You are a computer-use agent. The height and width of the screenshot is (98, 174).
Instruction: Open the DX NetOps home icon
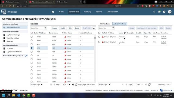click(x=53, y=12)
